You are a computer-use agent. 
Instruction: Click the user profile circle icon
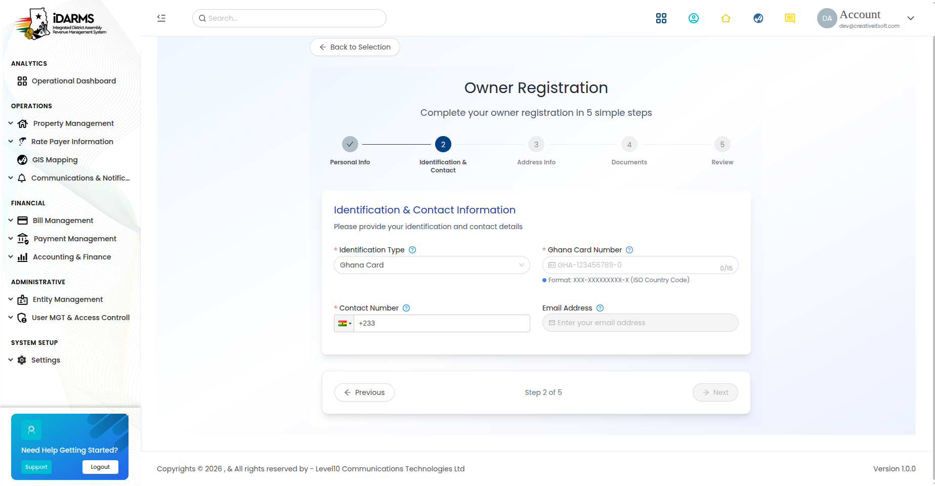tap(693, 18)
